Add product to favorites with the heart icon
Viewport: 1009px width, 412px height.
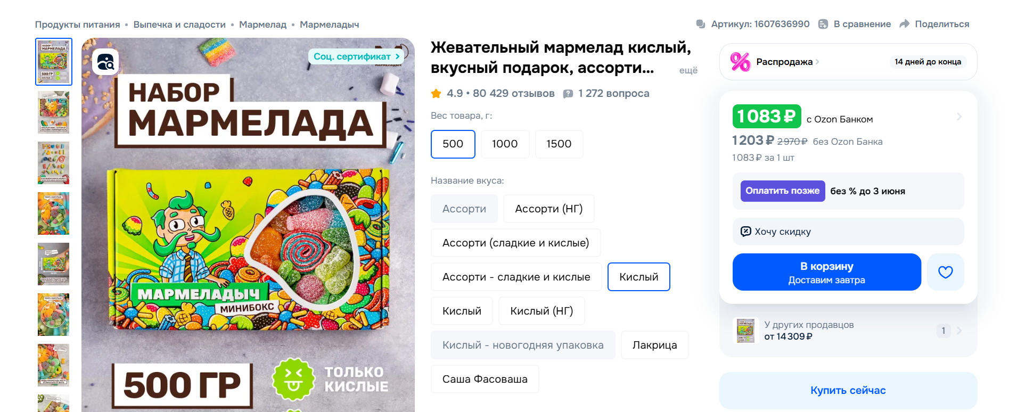click(x=945, y=272)
